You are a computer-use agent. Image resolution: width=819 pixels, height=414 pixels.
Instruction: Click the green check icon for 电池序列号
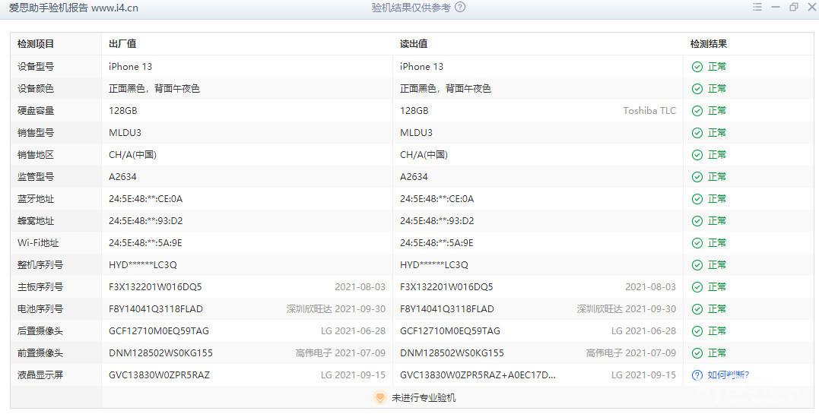coord(697,309)
